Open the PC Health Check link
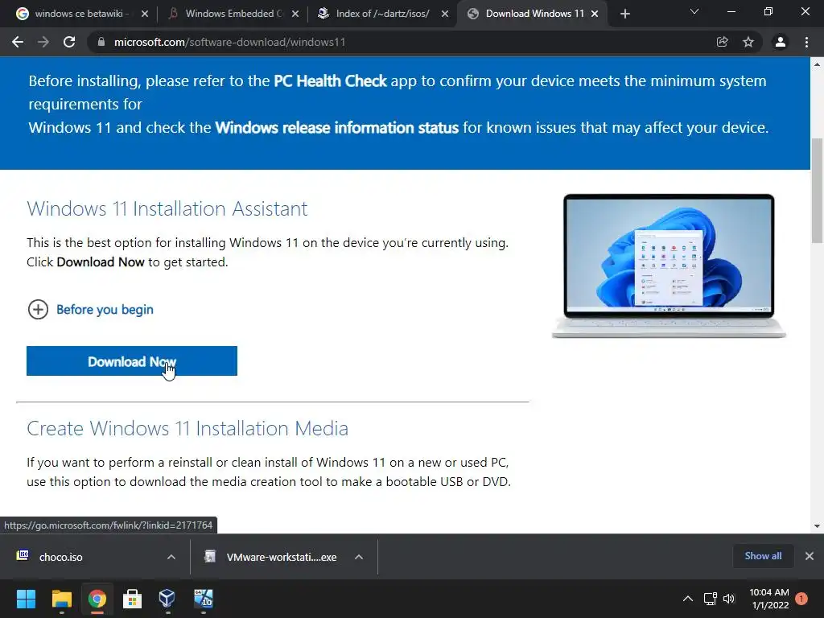The image size is (824, 618). [330, 81]
